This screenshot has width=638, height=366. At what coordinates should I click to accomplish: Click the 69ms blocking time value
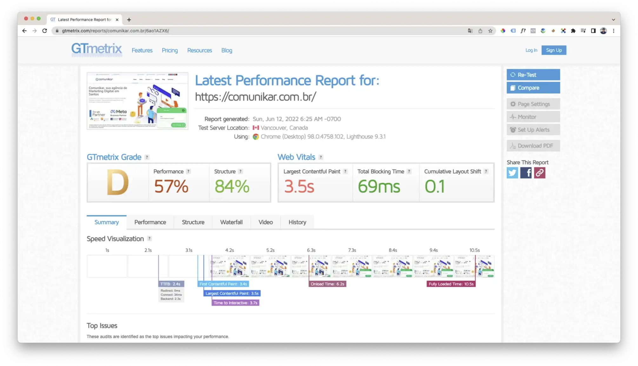point(379,186)
